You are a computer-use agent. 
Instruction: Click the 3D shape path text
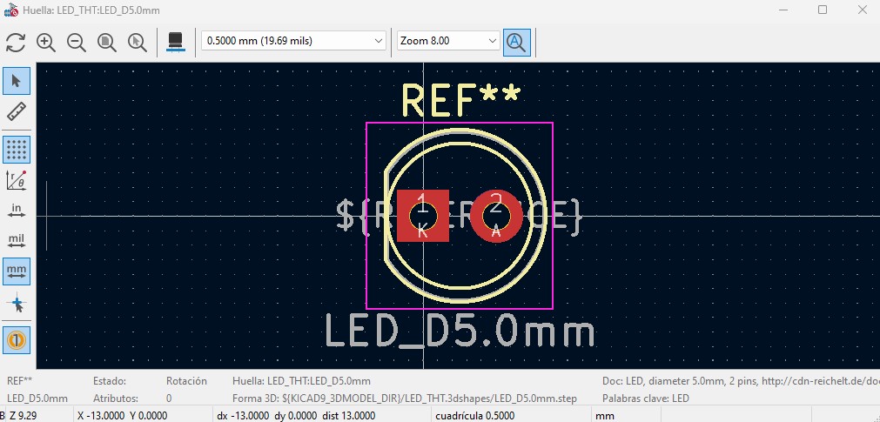(x=405, y=399)
